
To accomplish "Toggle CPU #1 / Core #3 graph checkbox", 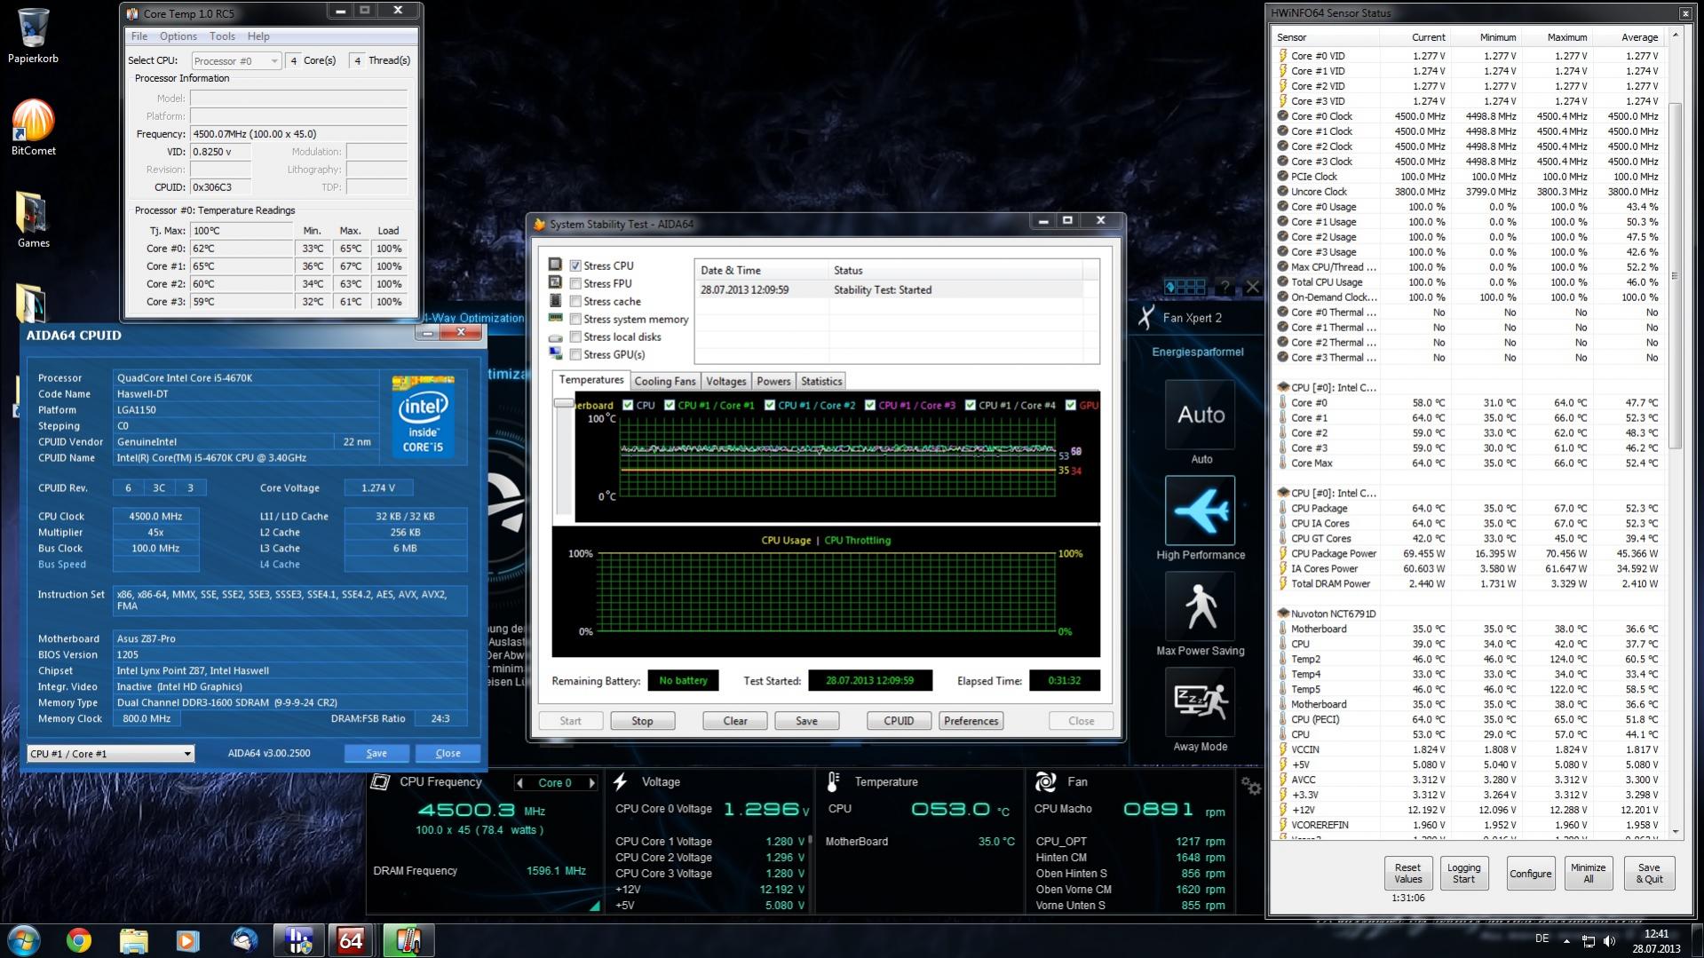I will coord(870,405).
